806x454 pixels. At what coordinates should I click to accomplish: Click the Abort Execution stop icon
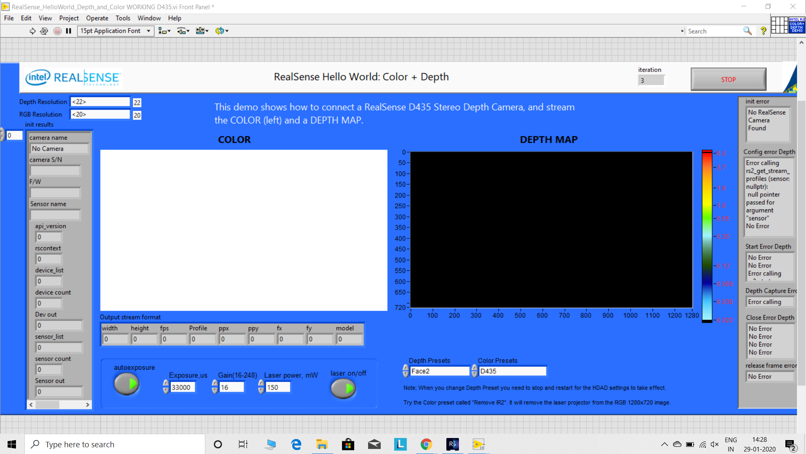57,31
